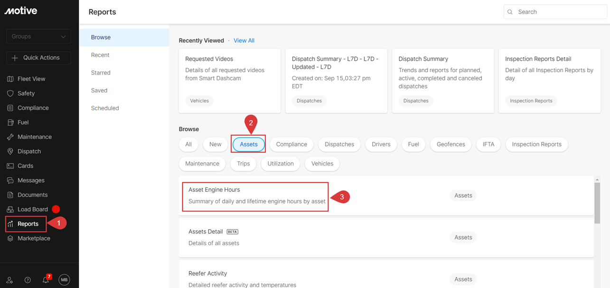Select the All filter chip

188,144
